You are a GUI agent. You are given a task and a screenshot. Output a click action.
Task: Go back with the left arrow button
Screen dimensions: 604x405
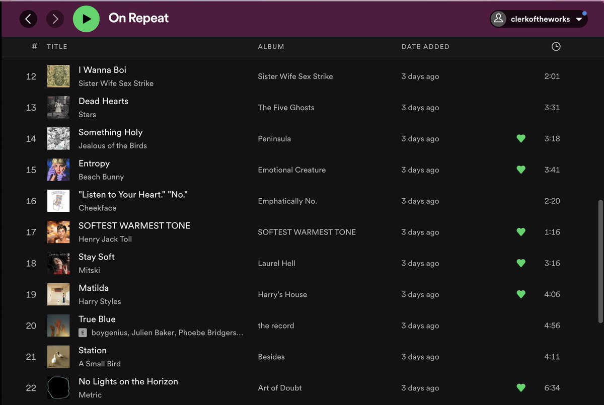click(28, 19)
